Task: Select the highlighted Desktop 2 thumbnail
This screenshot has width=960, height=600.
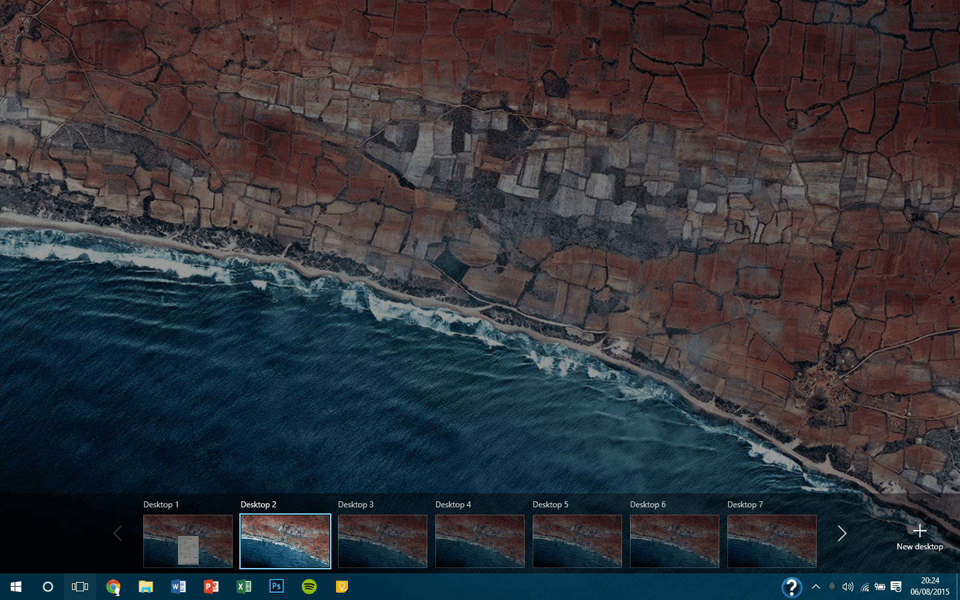Action: tap(285, 541)
